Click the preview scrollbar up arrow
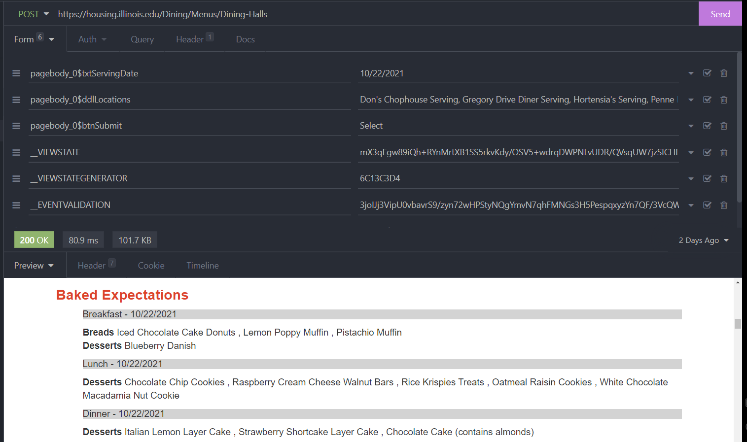The width and height of the screenshot is (747, 442). coord(738,282)
